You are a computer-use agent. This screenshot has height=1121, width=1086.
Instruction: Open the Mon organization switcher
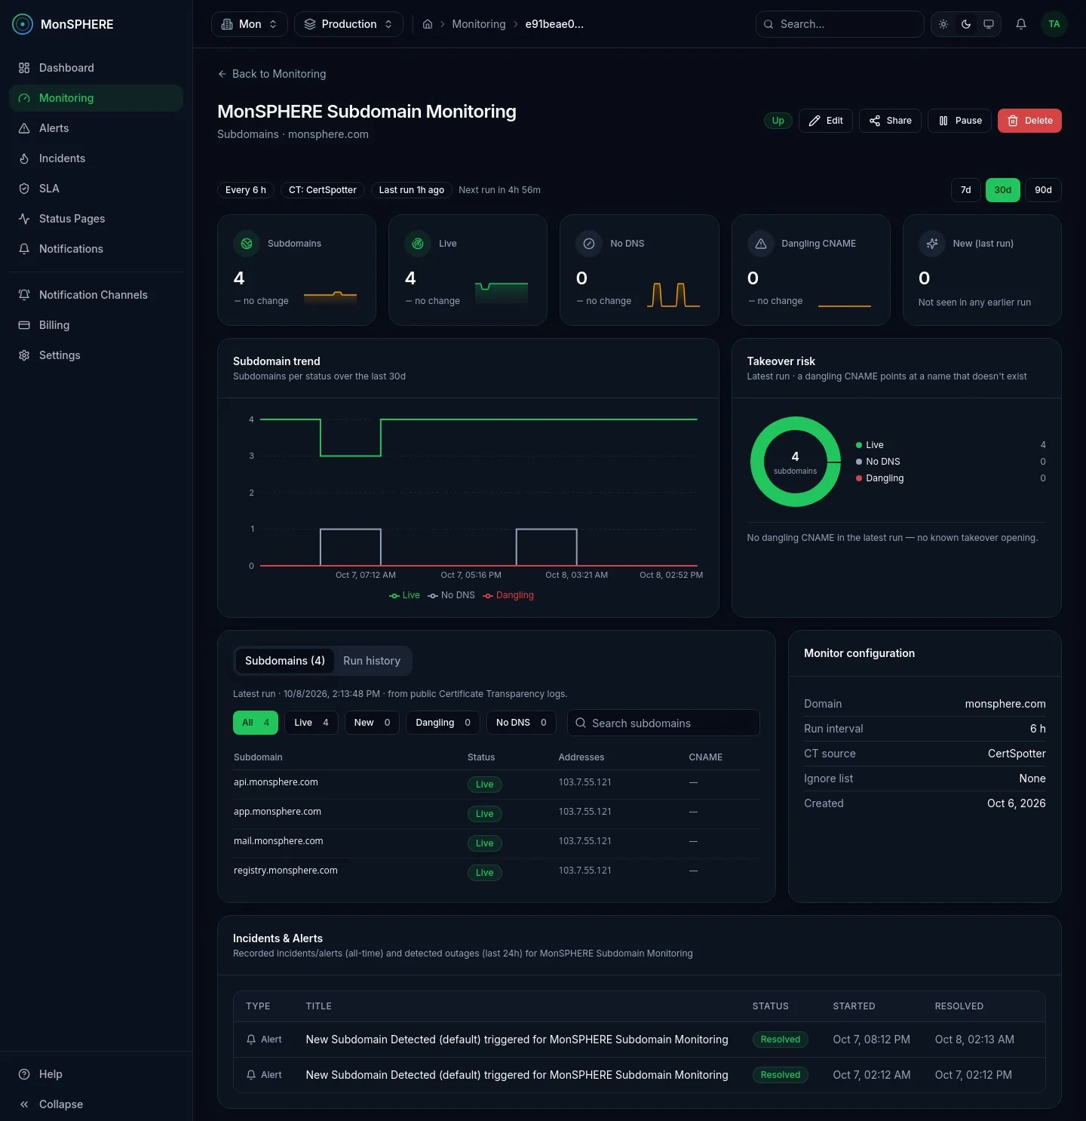(x=250, y=24)
